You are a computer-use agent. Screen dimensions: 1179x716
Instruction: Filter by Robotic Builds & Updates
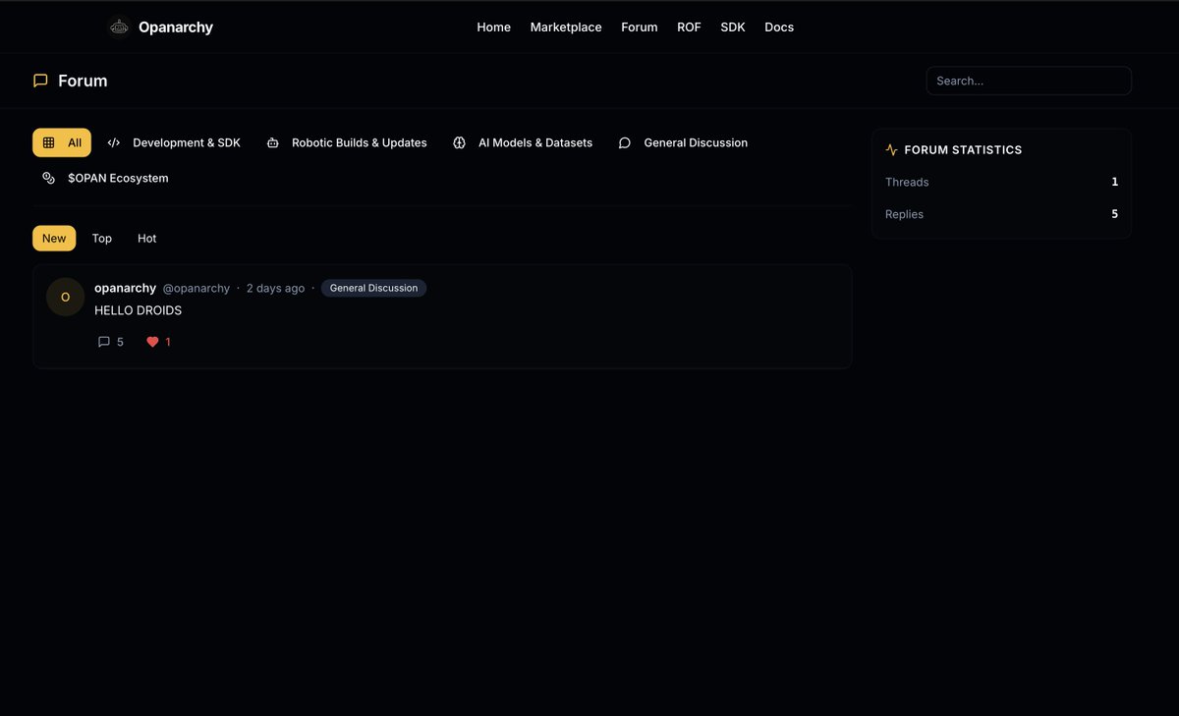coord(347,142)
